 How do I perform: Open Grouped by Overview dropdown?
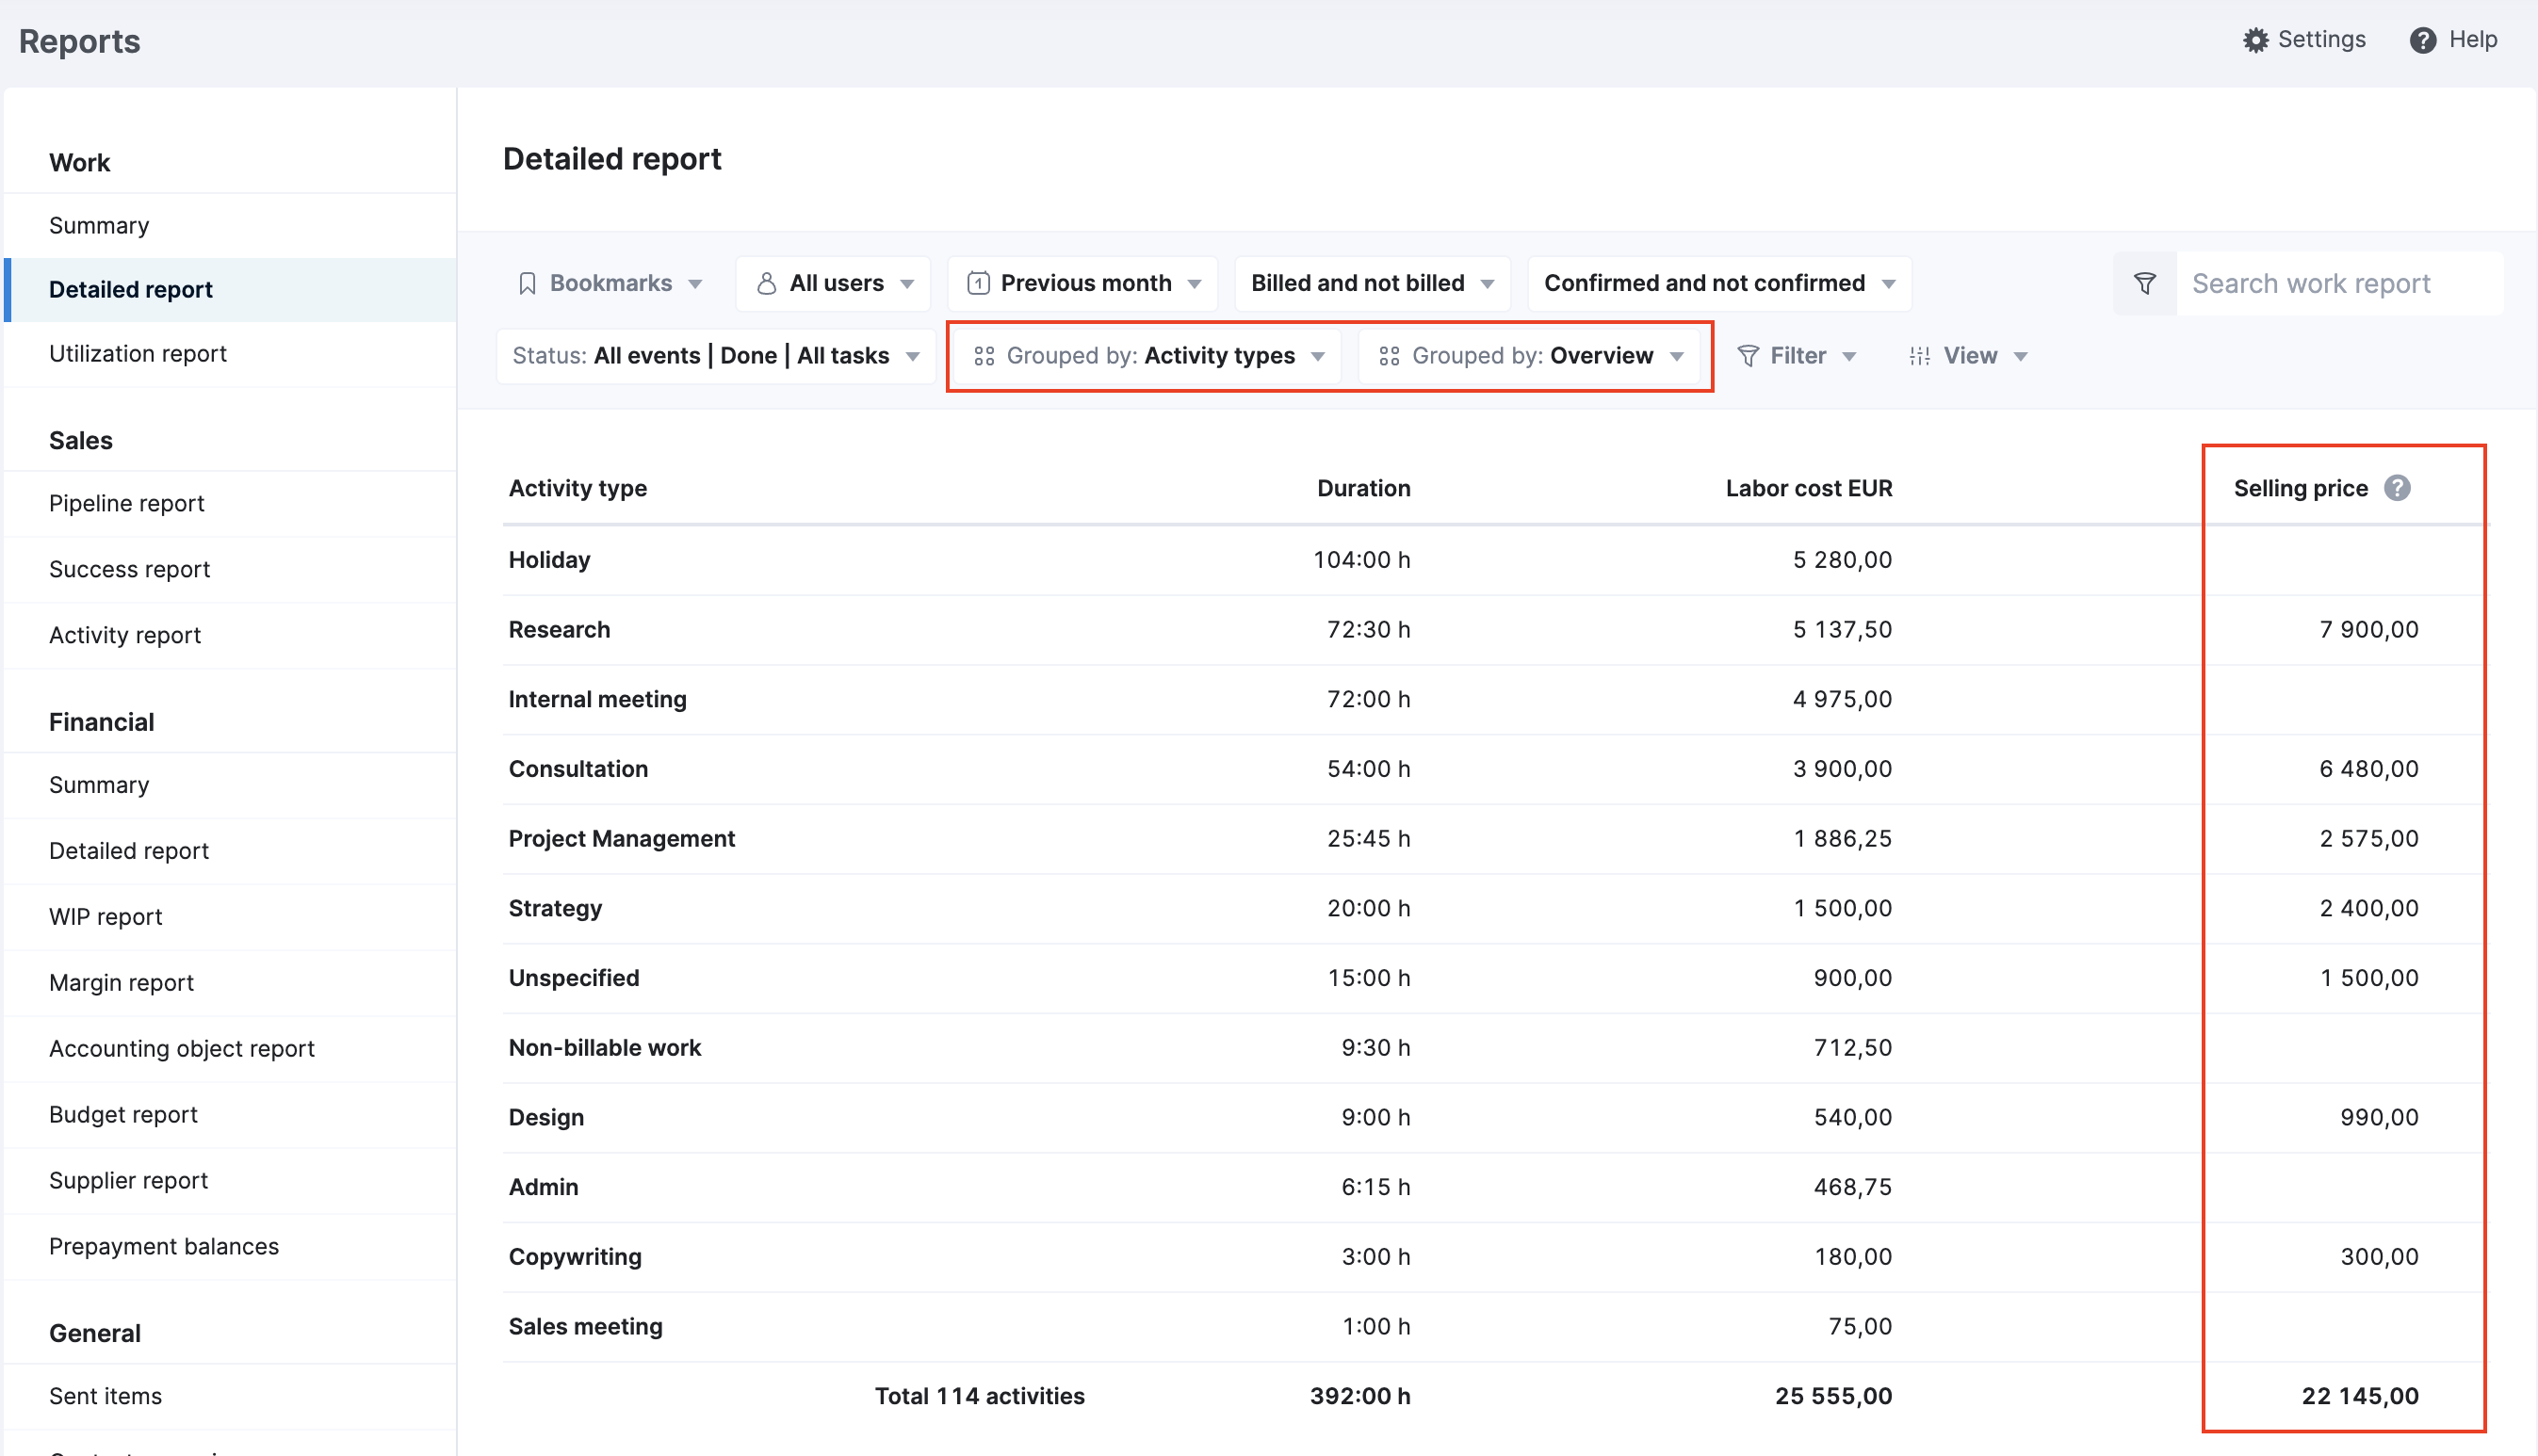[1530, 356]
